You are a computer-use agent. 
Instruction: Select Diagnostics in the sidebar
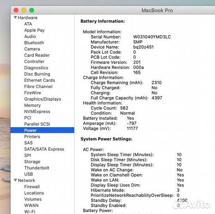(36, 68)
